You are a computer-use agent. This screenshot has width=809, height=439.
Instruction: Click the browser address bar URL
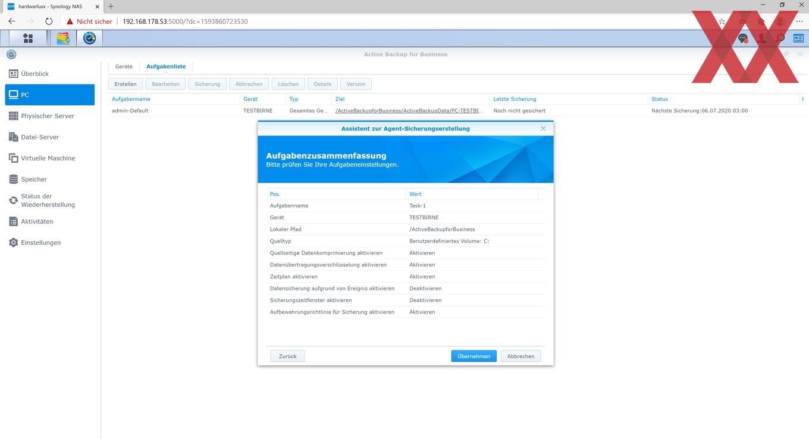[185, 21]
